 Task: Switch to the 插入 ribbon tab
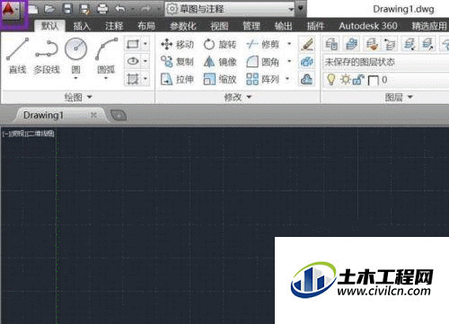click(x=82, y=26)
